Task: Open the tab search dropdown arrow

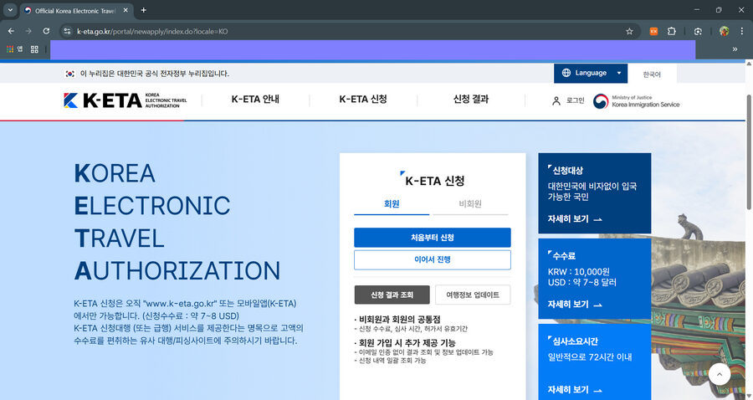Action: (10, 10)
